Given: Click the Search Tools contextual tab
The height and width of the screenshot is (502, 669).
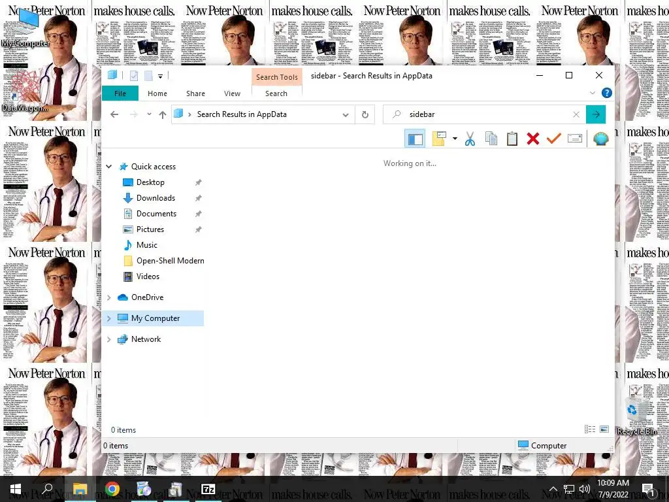Looking at the screenshot, I should (x=277, y=77).
